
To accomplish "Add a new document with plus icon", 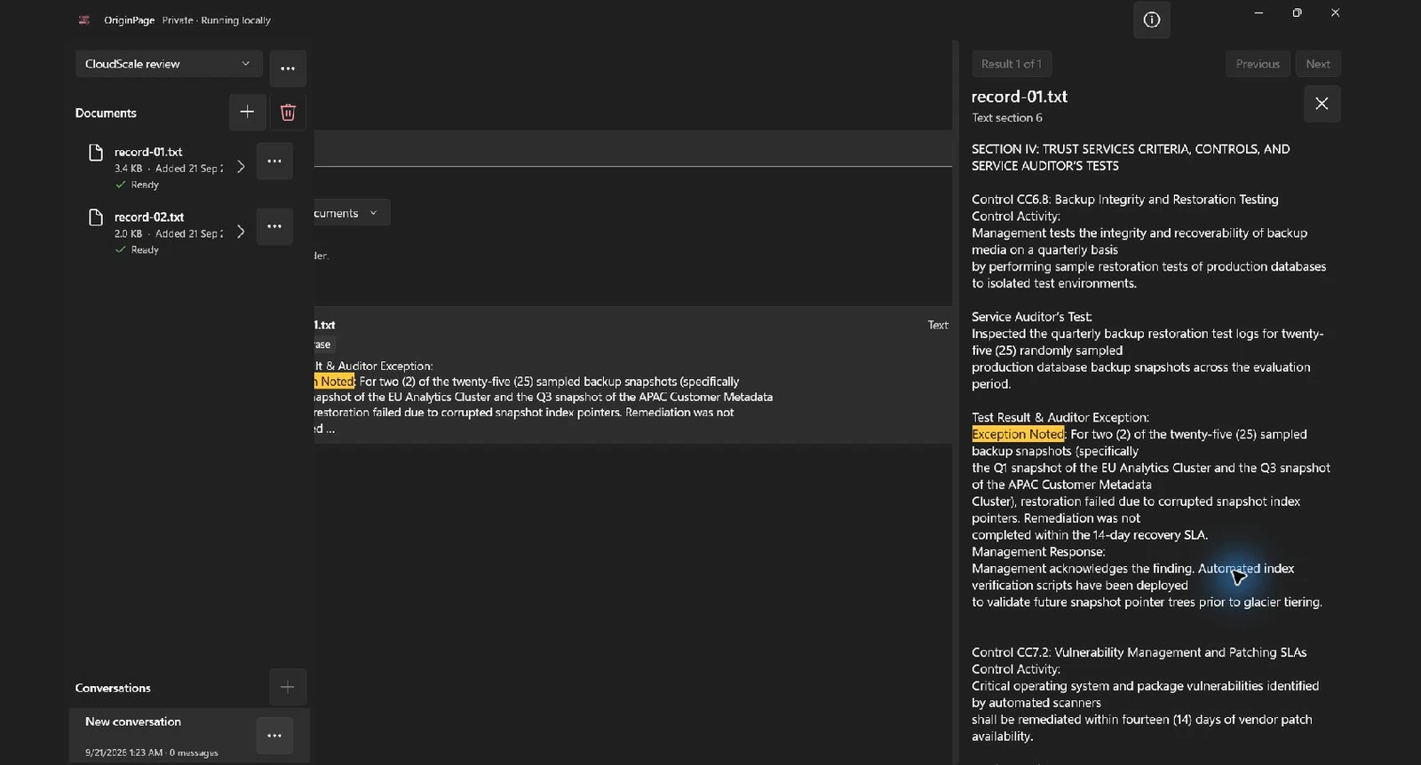I will pos(247,112).
